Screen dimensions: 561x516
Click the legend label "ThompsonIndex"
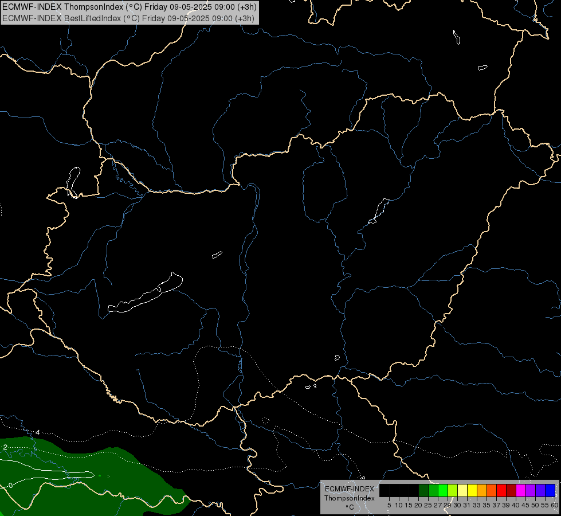pos(350,498)
